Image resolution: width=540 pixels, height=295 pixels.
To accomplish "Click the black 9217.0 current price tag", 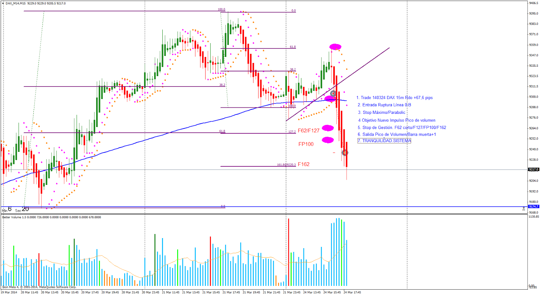I will coord(534,169).
